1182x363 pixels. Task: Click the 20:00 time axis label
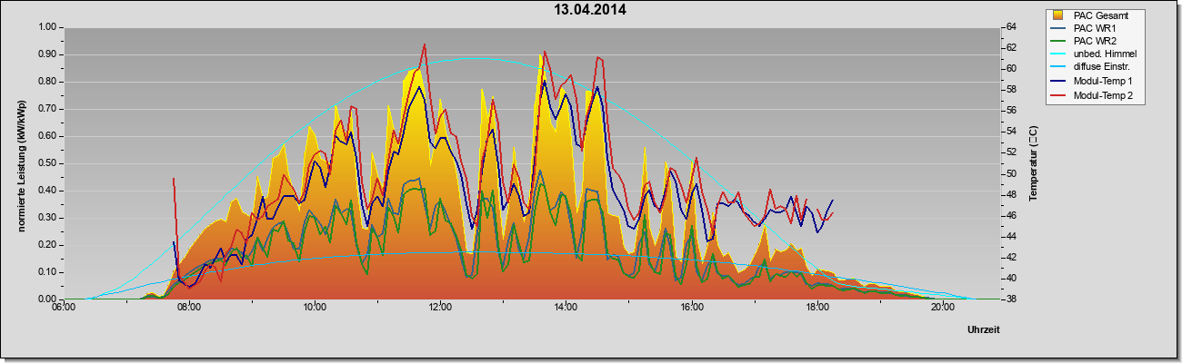pyautogui.click(x=943, y=308)
